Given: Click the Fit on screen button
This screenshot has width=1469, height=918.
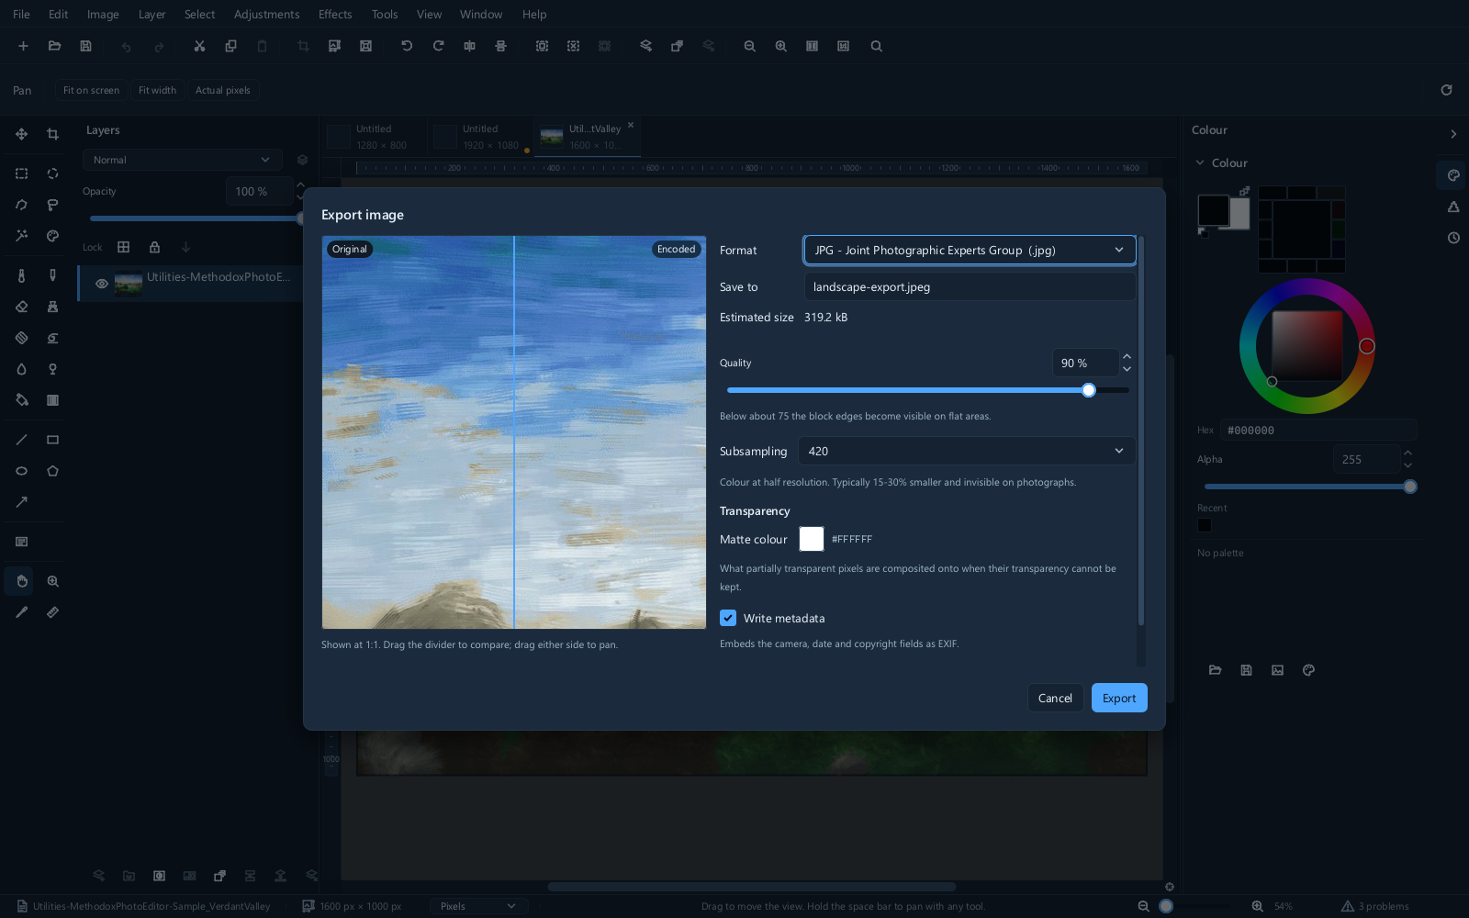Looking at the screenshot, I should (91, 90).
